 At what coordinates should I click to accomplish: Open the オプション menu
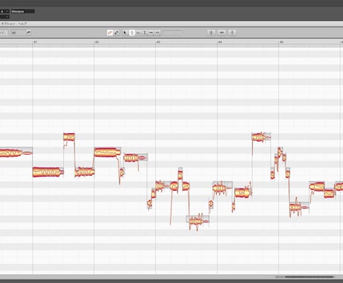coord(8,24)
